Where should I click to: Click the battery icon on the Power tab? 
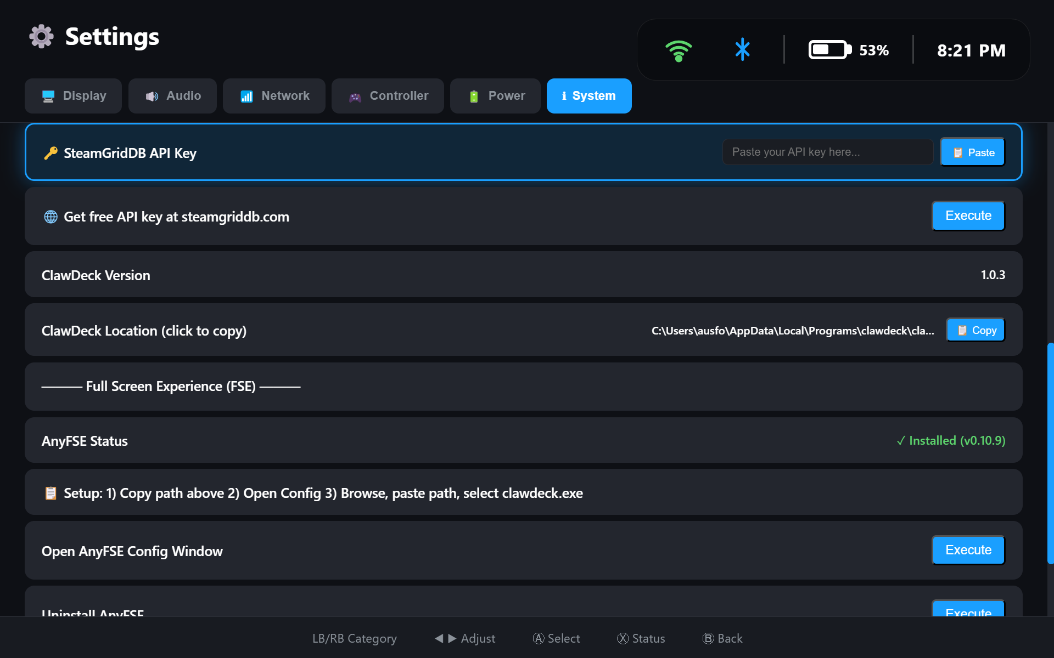tap(474, 95)
